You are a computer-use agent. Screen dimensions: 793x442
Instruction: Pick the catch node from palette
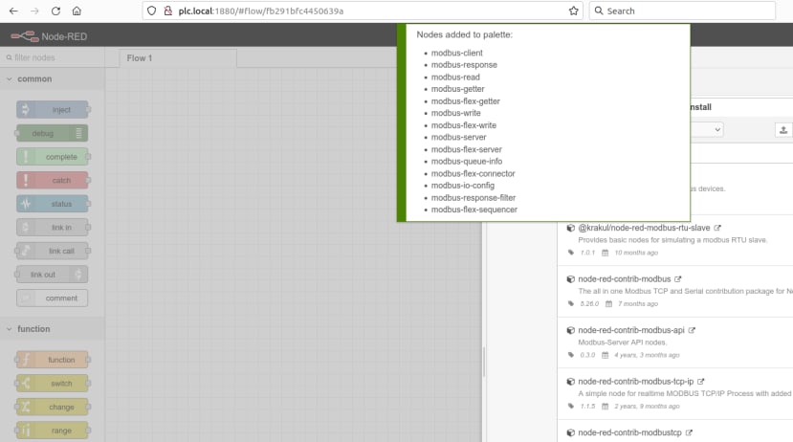click(52, 181)
